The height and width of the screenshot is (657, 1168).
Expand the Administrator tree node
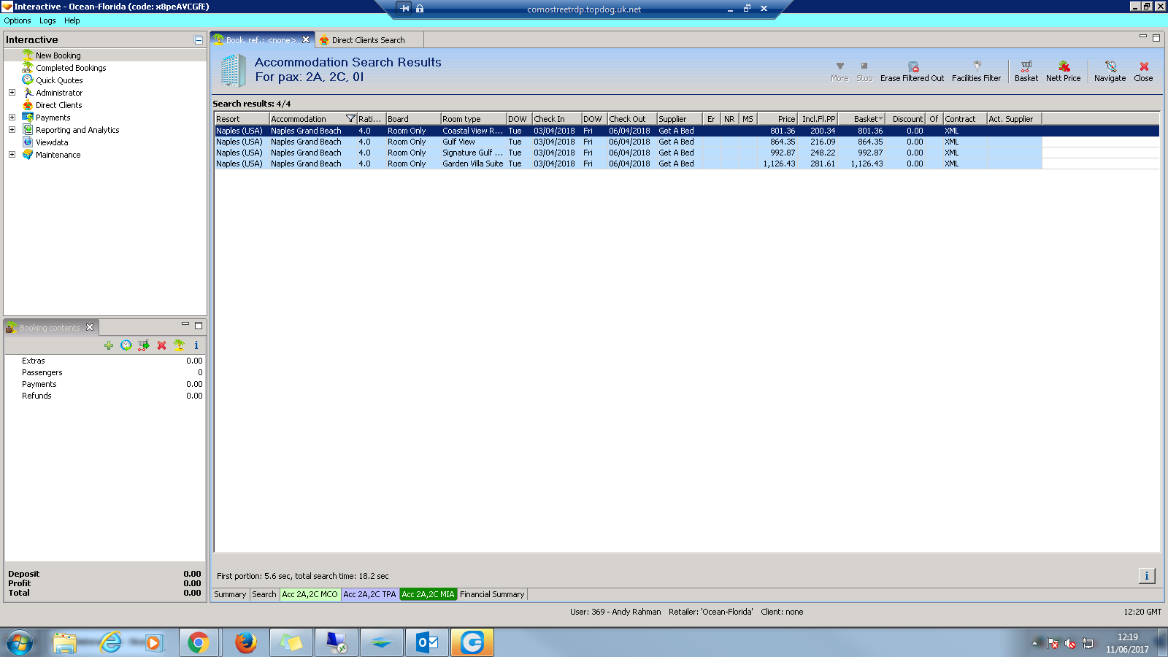click(x=12, y=93)
